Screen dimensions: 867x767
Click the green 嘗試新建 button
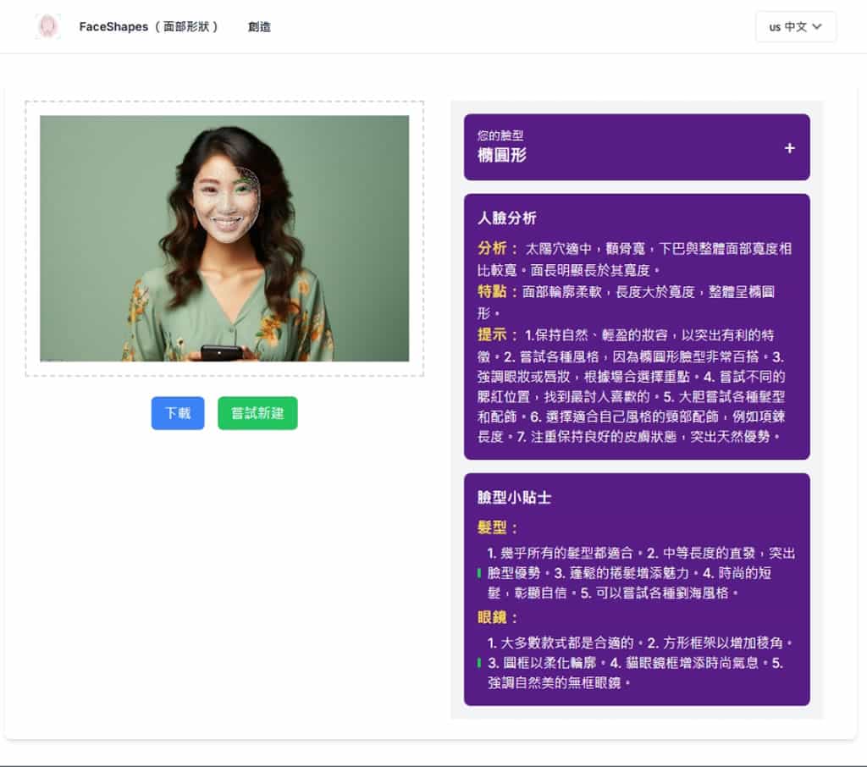pyautogui.click(x=257, y=412)
